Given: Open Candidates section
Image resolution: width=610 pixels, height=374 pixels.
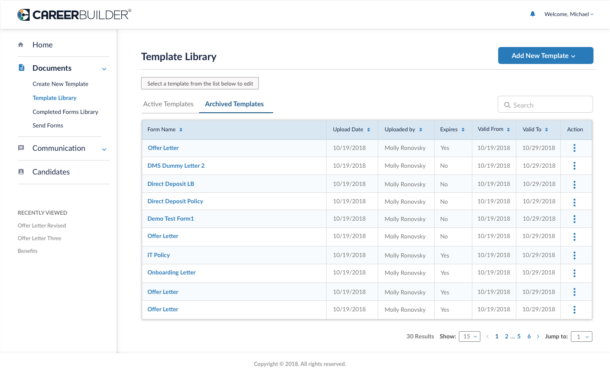Looking at the screenshot, I should click(51, 172).
